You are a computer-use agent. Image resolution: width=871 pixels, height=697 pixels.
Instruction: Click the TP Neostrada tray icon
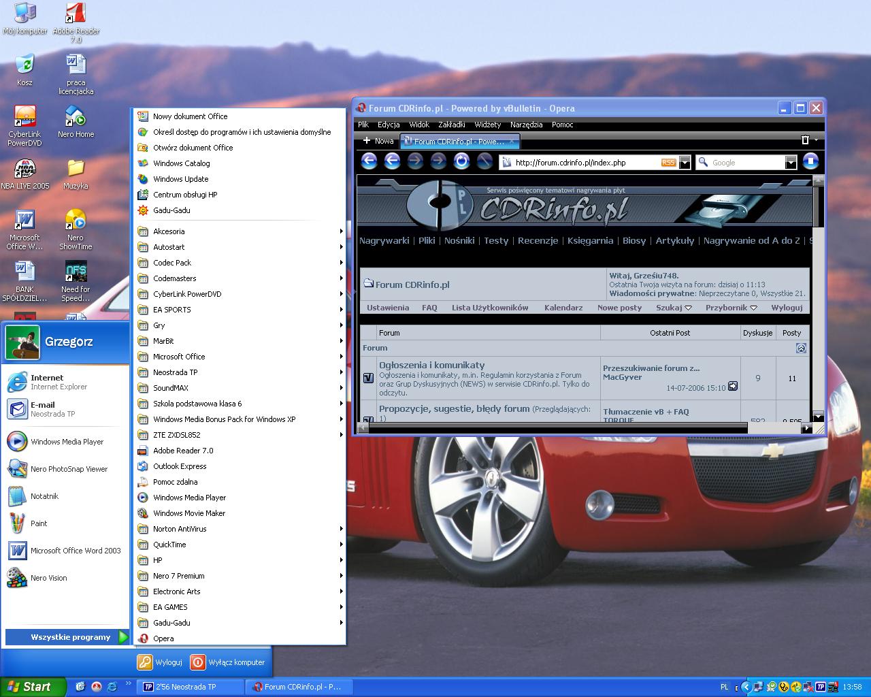coord(821,687)
